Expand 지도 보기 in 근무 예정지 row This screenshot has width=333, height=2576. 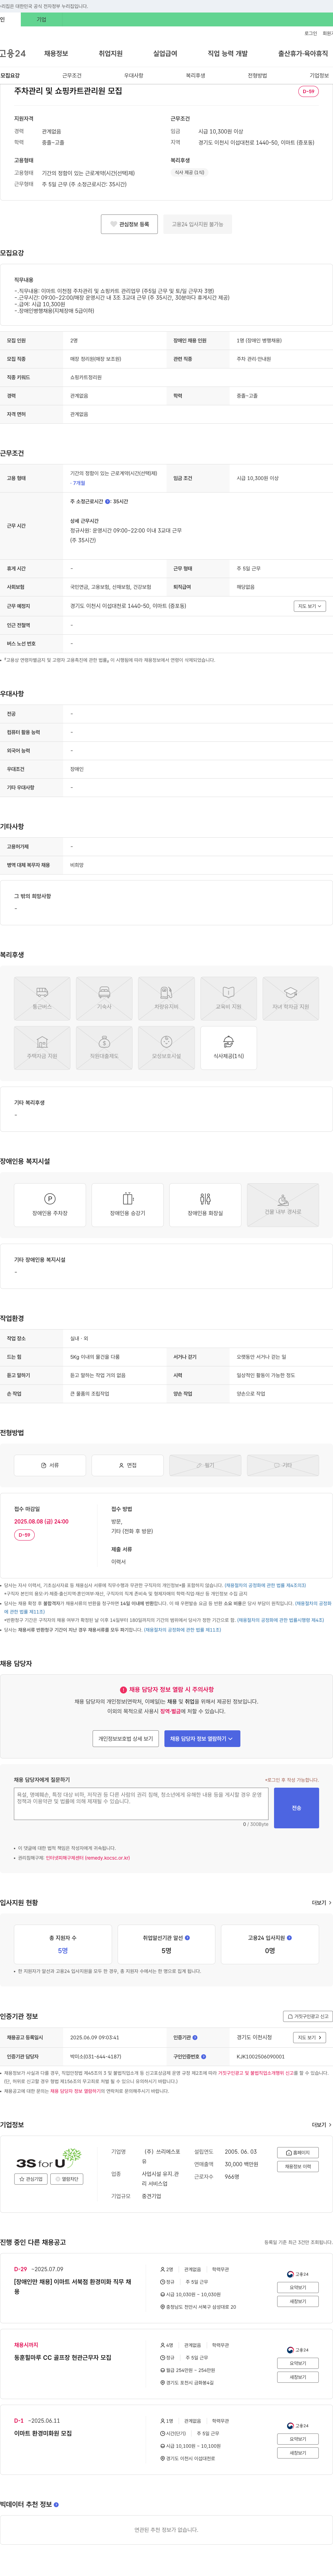click(x=310, y=606)
